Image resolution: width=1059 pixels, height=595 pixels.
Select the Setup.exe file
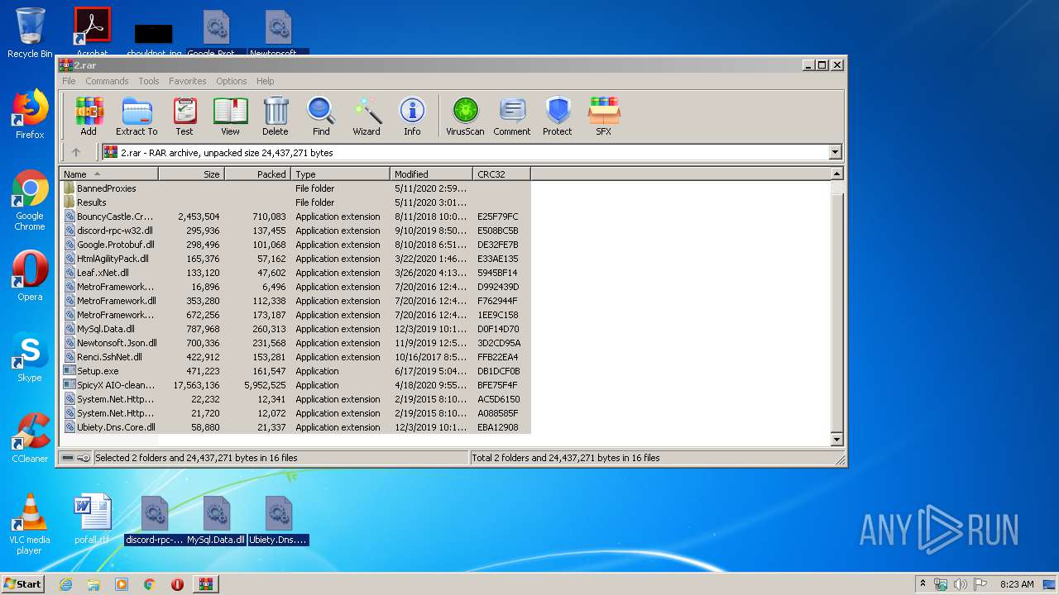click(295, 371)
